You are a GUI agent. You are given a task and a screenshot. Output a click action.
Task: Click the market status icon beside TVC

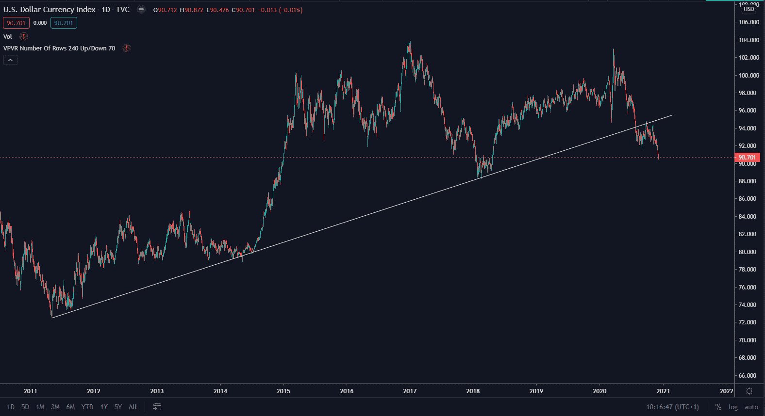tap(141, 9)
